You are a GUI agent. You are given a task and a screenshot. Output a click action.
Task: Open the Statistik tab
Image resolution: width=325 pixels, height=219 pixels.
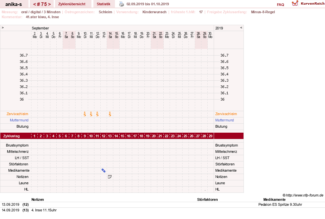click(x=103, y=4)
